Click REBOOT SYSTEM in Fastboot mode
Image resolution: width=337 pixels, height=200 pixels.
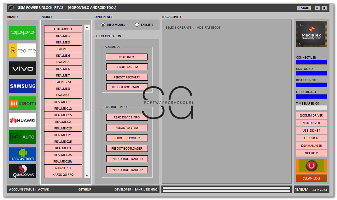(x=127, y=128)
